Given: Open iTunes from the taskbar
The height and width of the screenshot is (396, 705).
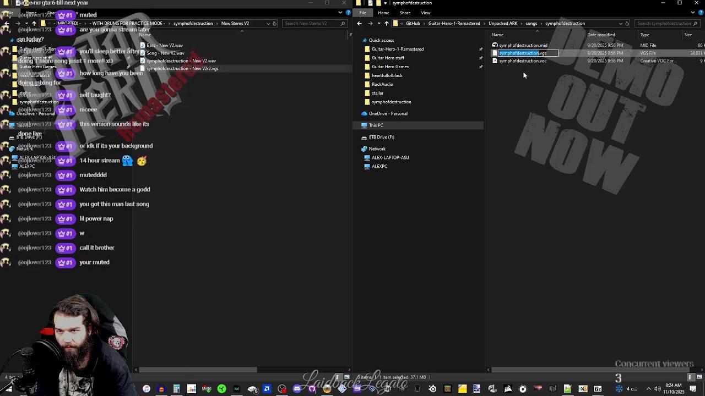Looking at the screenshot, I should [147, 389].
